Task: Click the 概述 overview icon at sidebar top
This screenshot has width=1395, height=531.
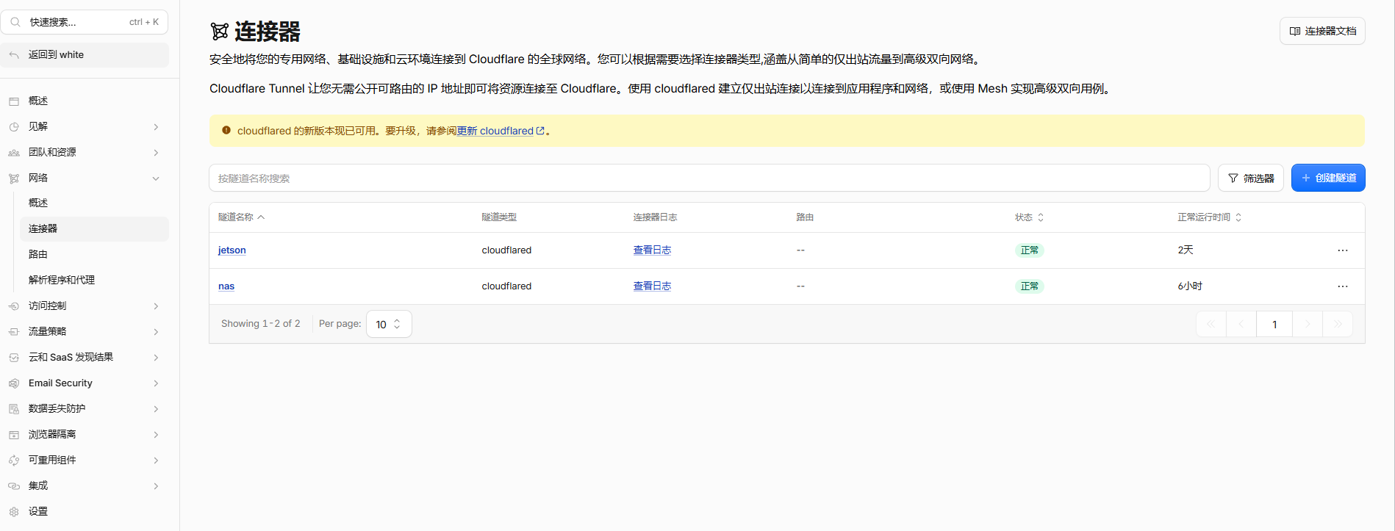Action: [x=14, y=101]
